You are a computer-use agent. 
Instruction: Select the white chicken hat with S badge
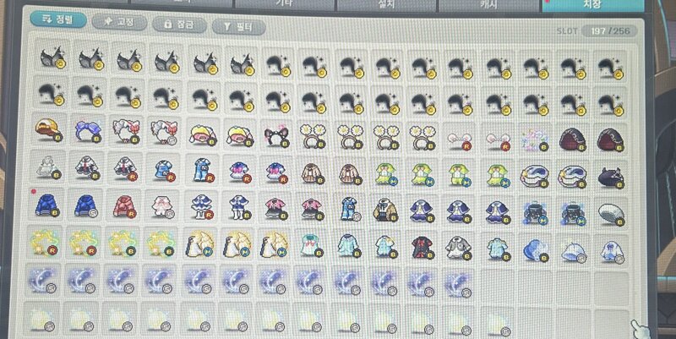click(x=164, y=132)
